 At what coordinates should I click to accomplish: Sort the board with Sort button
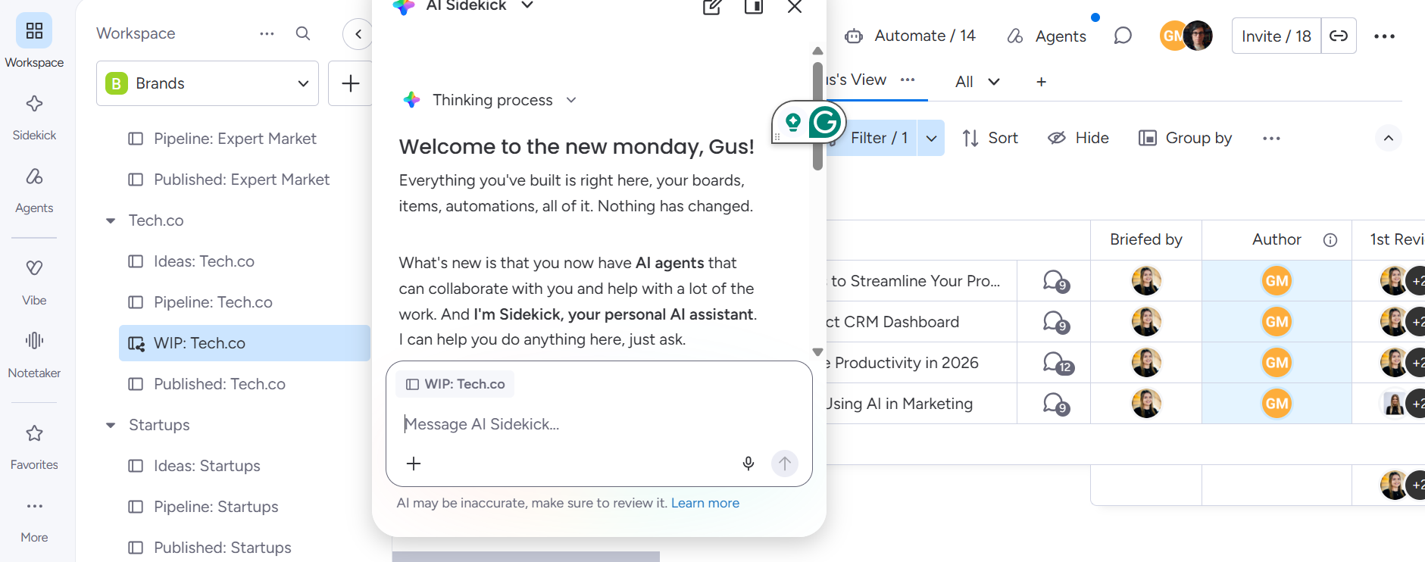pos(990,138)
